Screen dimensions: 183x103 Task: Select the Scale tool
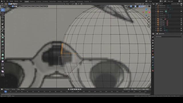coord(3,24)
